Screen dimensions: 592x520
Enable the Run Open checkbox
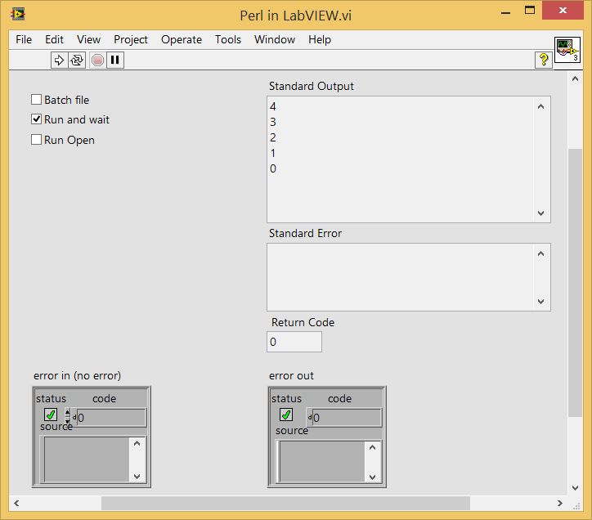tap(36, 140)
